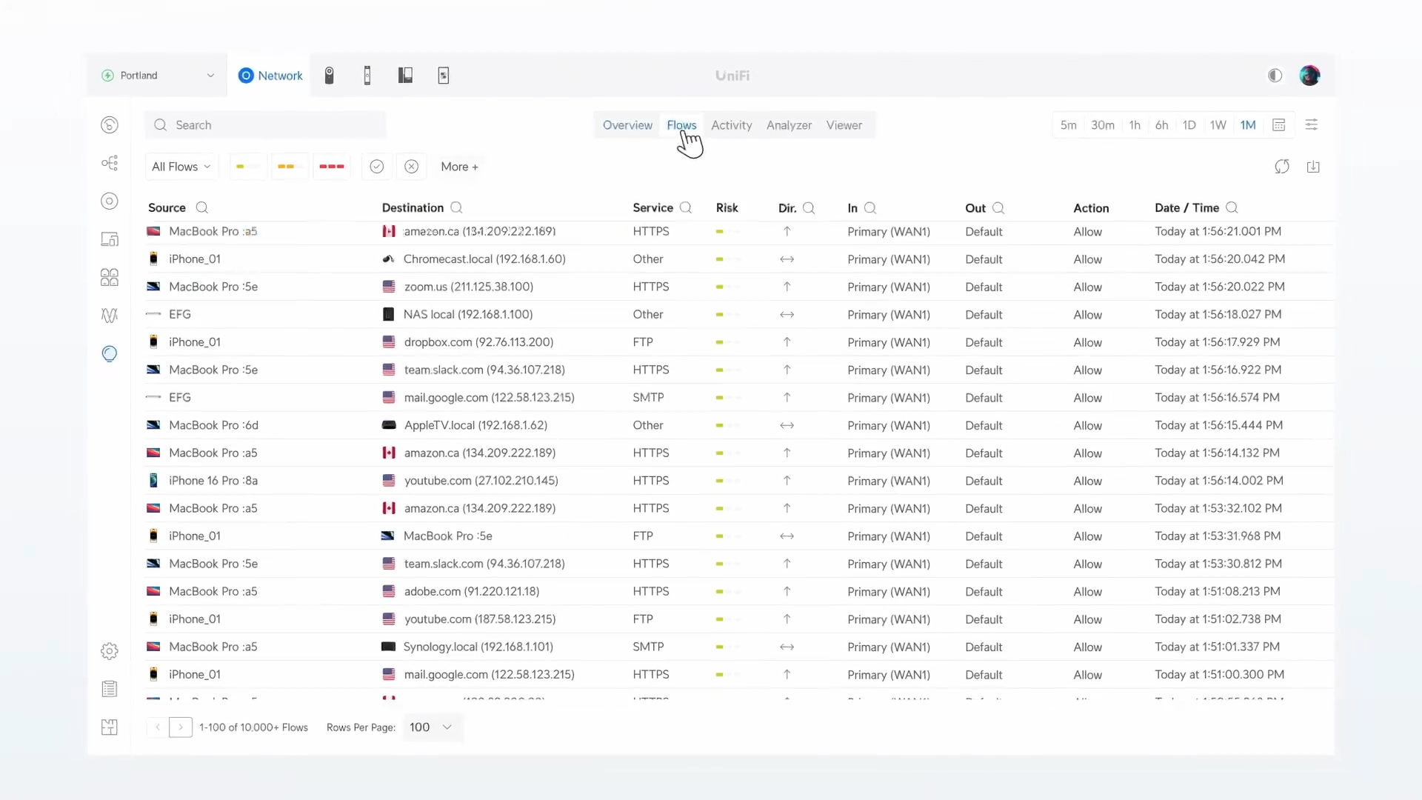The image size is (1422, 800).
Task: Open the topology sidebar icon
Action: point(110,163)
